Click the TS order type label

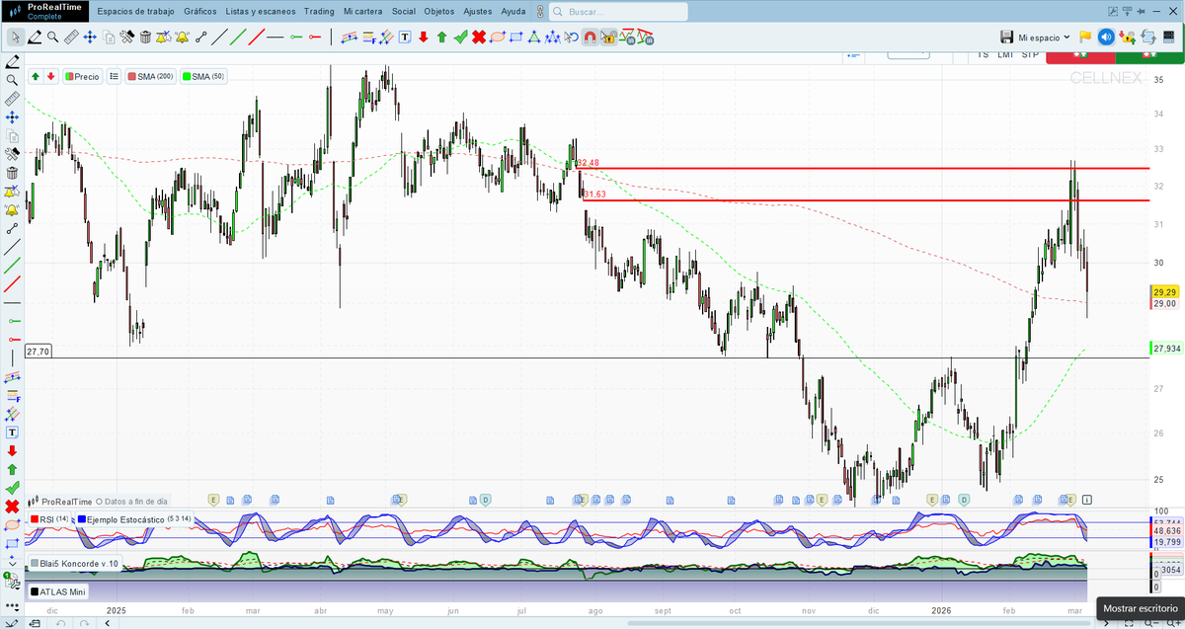coord(983,54)
